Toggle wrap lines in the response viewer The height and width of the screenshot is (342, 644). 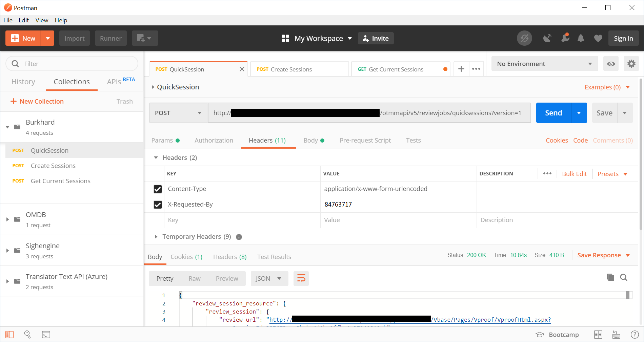click(301, 278)
